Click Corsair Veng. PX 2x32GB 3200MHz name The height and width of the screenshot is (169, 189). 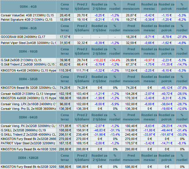coord(28,126)
